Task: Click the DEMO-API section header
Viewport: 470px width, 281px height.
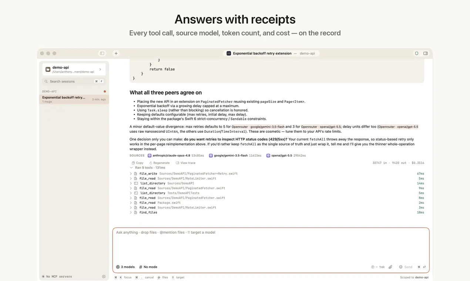Action: pyautogui.click(x=49, y=91)
